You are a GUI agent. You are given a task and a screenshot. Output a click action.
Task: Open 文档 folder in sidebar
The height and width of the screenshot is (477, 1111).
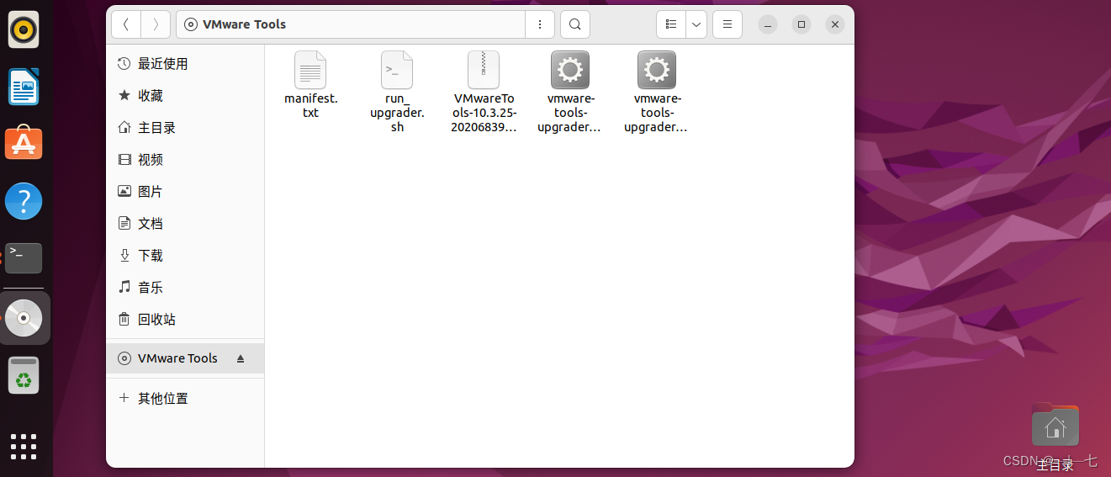click(x=185, y=224)
